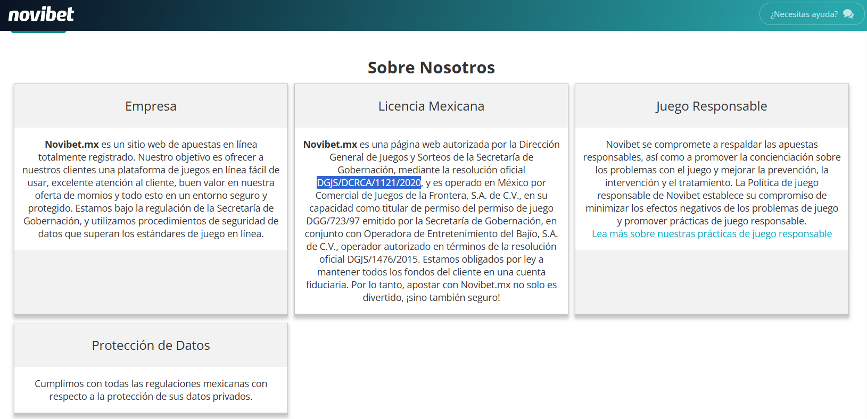
Task: Open the ¿Necesitas ayuda? help button
Action: point(811,14)
